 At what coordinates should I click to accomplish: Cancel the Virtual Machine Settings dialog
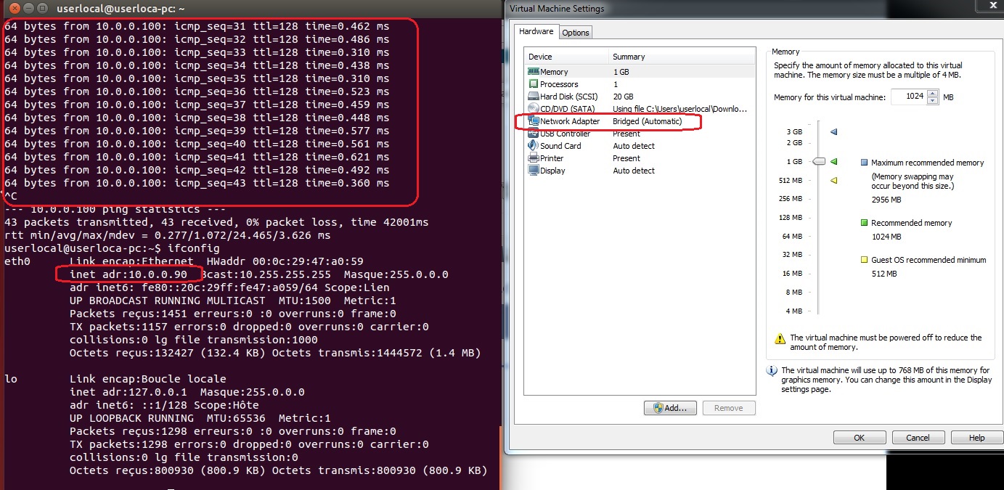coord(918,438)
